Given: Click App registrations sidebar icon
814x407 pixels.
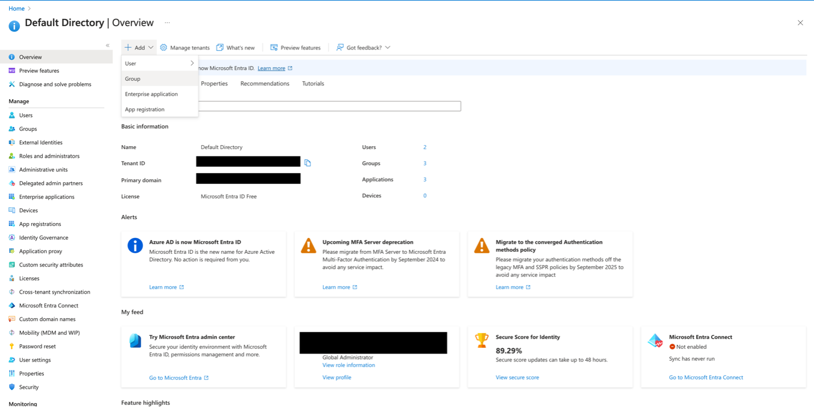Looking at the screenshot, I should point(12,224).
